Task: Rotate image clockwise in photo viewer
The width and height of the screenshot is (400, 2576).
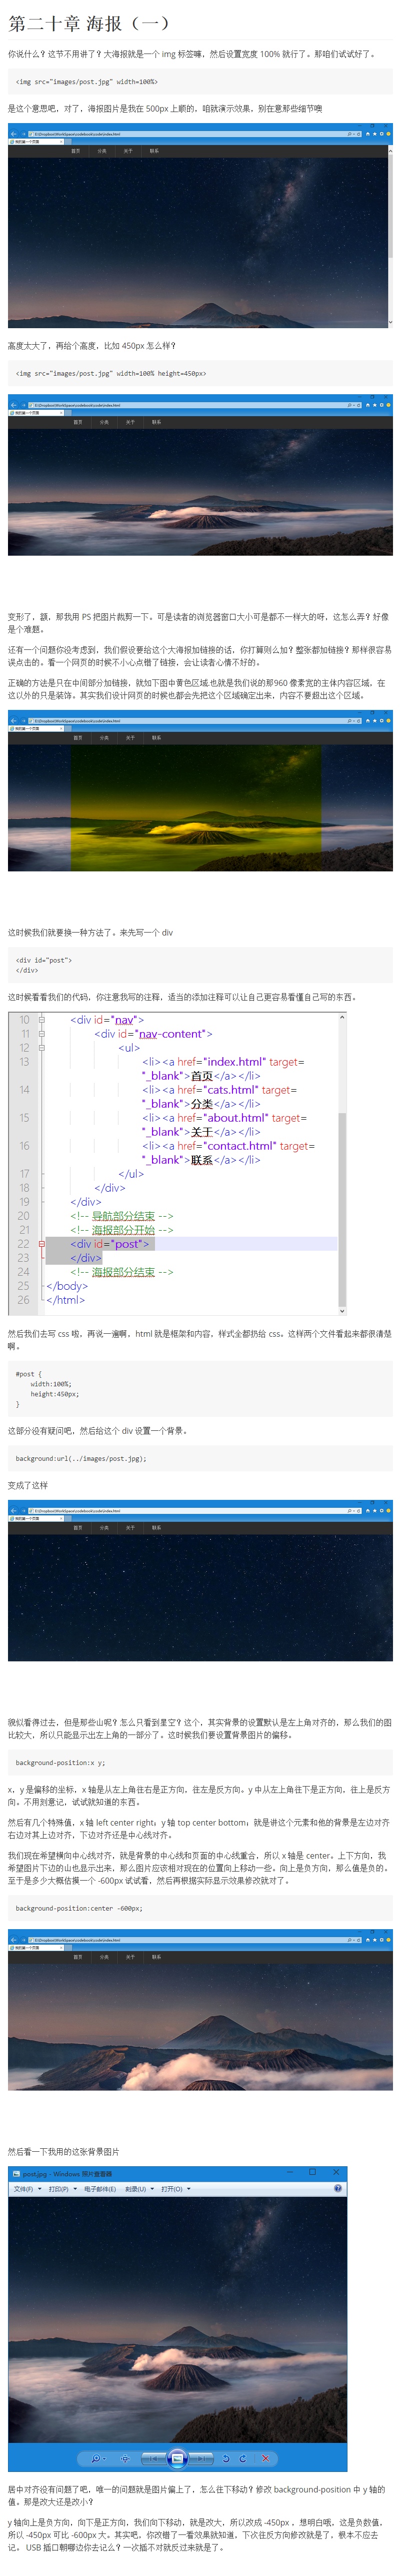Action: [x=243, y=2458]
